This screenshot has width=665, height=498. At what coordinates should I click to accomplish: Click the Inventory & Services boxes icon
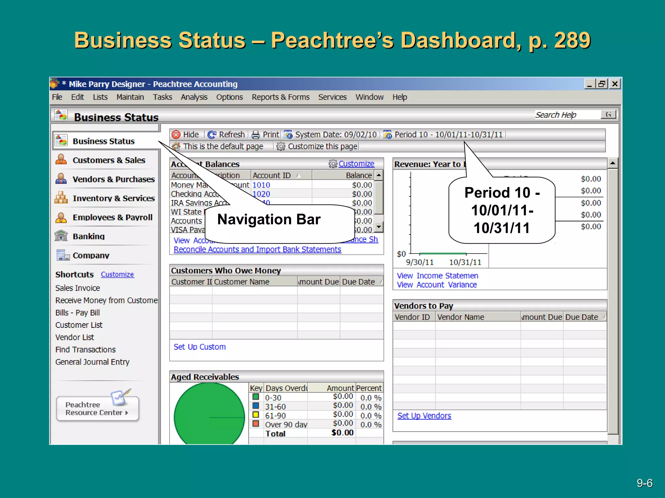(61, 198)
